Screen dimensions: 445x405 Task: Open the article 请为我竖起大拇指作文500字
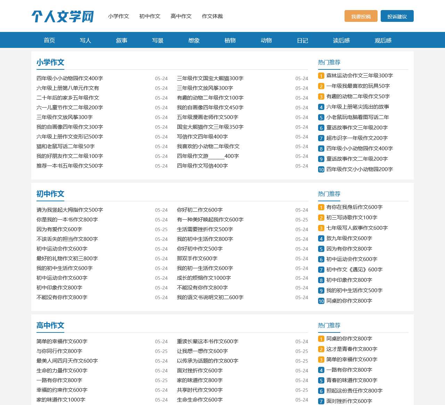click(70, 210)
